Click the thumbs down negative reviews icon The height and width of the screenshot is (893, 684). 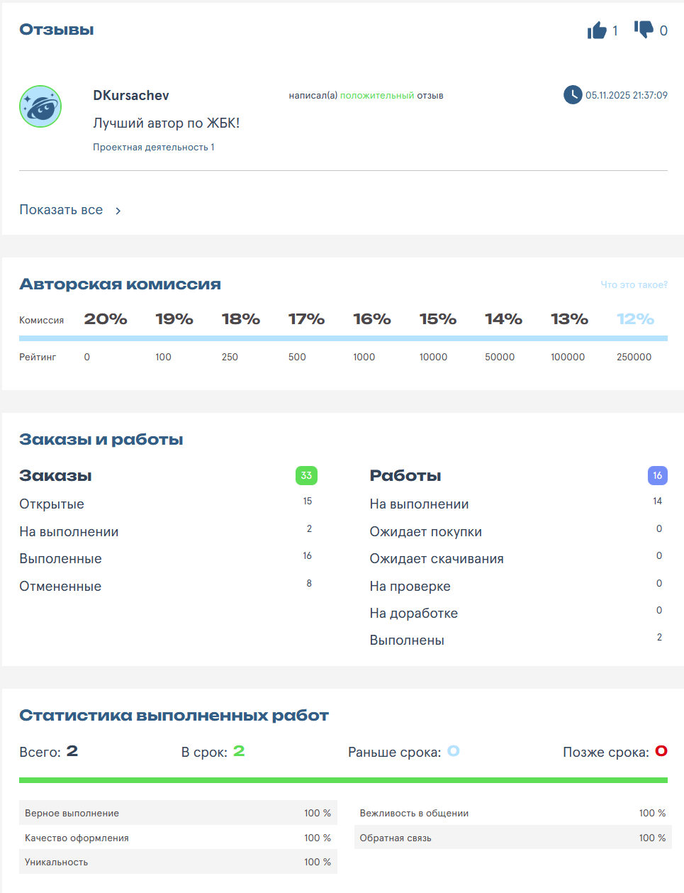[x=644, y=30]
